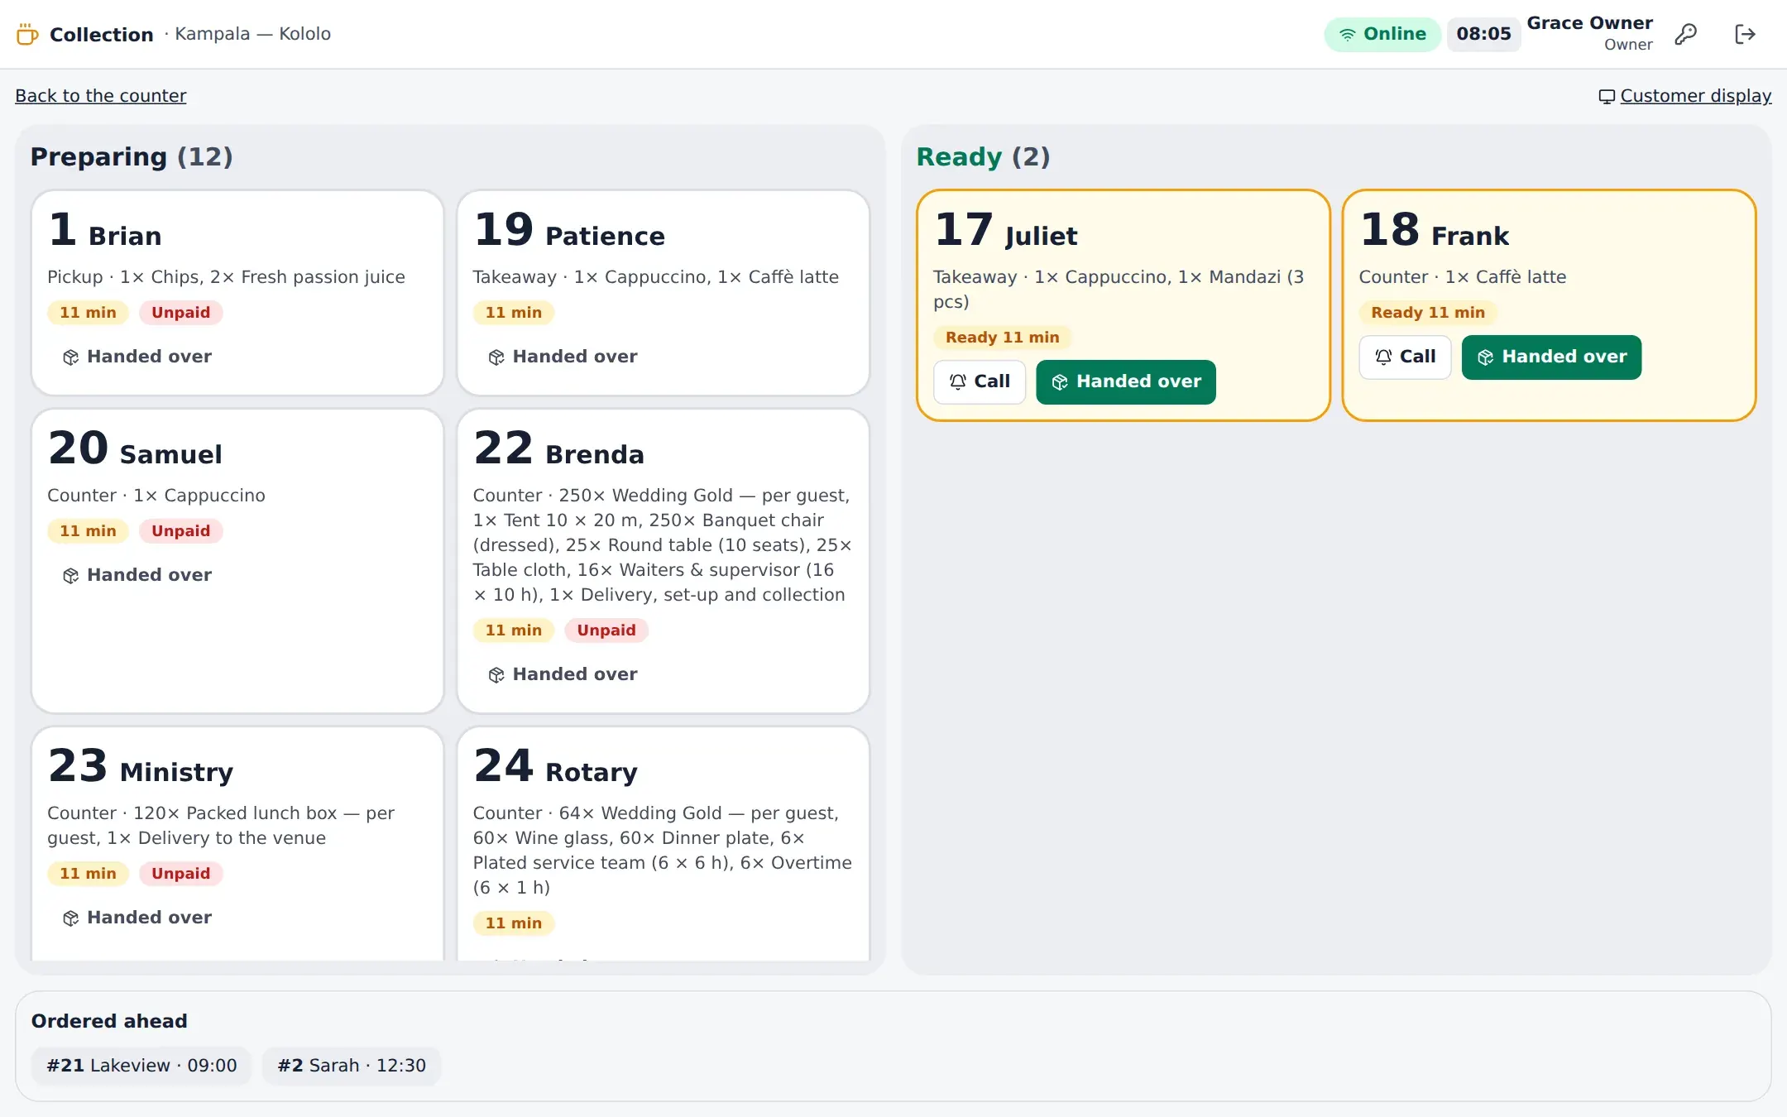
Task: Click the order 22 Brenda item description
Action: [x=663, y=545]
